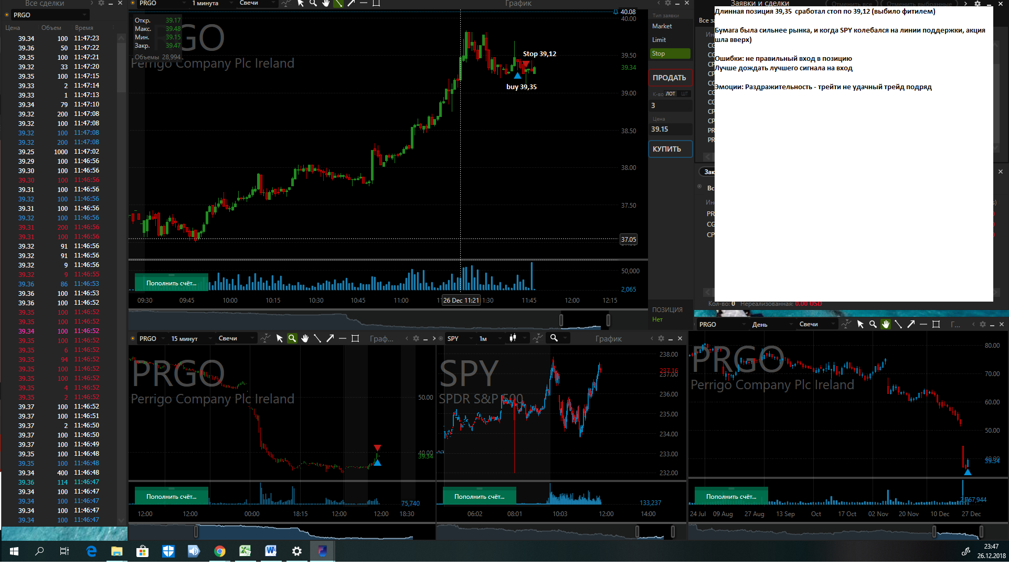The image size is (1009, 567).
Task: Switch the quantity unit to ШТ
Action: click(x=684, y=94)
